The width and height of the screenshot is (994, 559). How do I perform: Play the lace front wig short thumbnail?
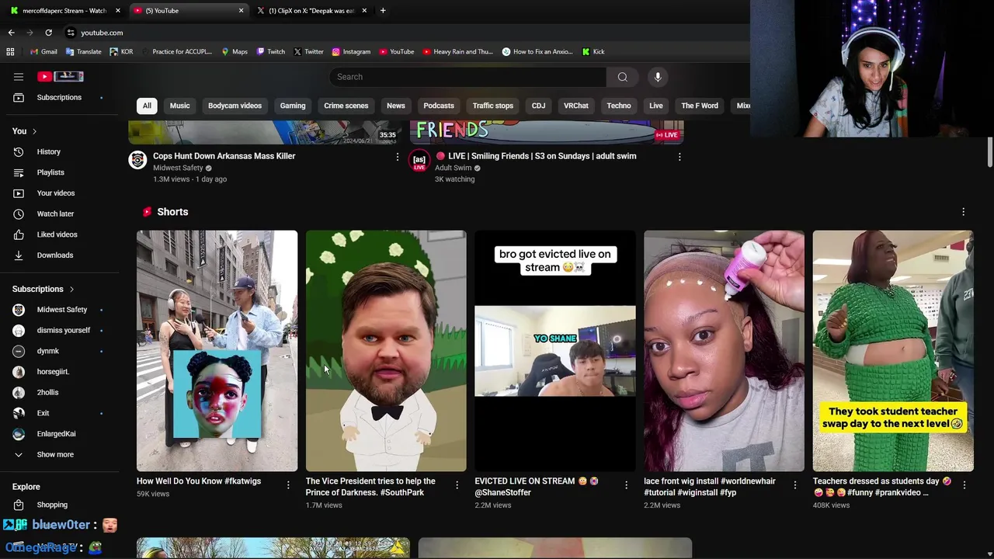click(724, 351)
